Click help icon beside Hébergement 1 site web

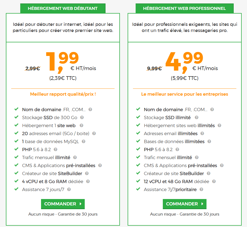82,125
